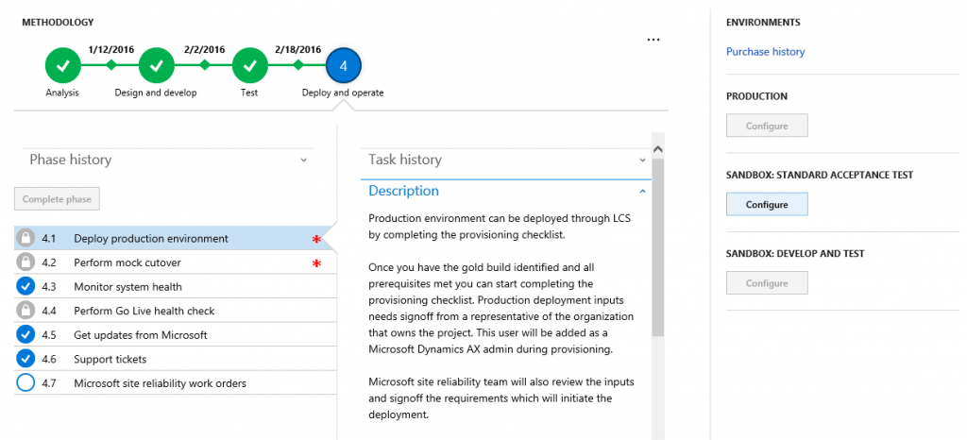The height and width of the screenshot is (440, 967).
Task: Click the 2/2/2016 timeline milestone diamond
Action: pos(204,65)
